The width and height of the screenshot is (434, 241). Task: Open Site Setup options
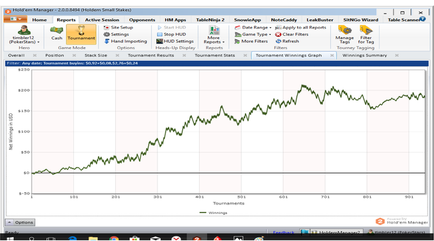pyautogui.click(x=118, y=27)
